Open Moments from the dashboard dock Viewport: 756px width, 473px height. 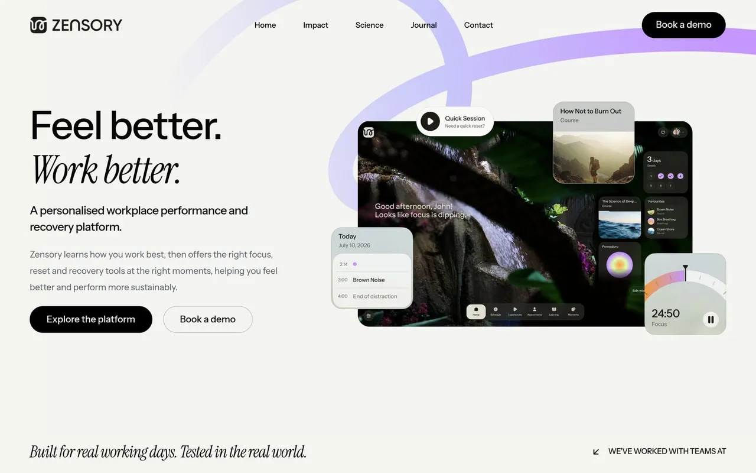(573, 312)
